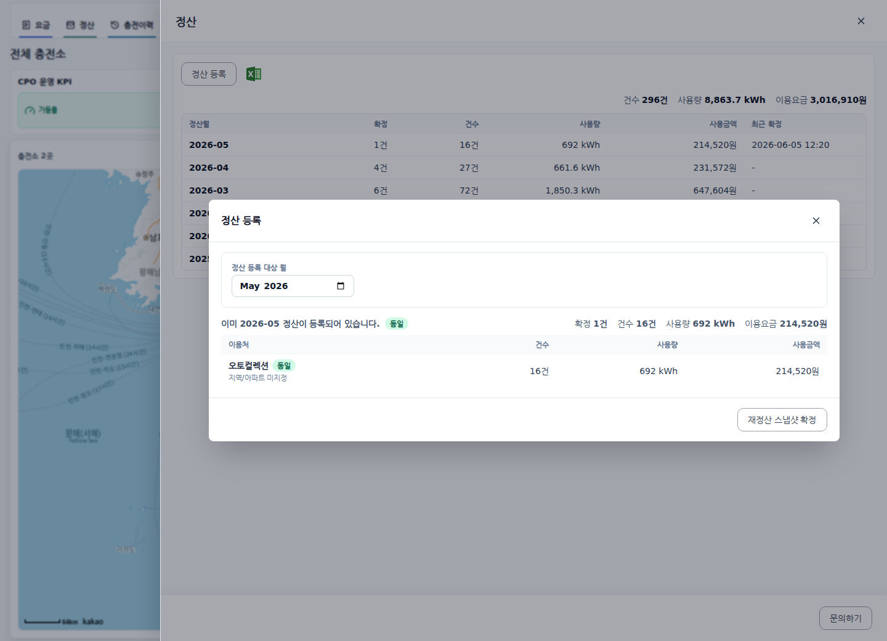Screen dimensions: 887x641
Task: Click 72건 count in 2026-03 row
Action: point(469,190)
